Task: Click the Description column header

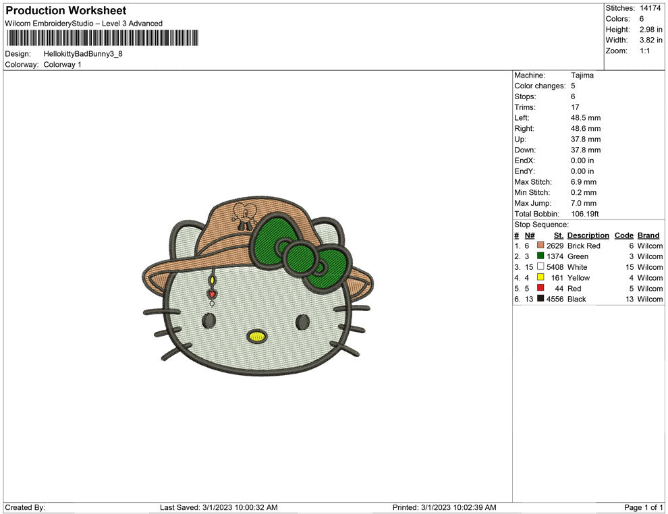Action: [x=588, y=235]
